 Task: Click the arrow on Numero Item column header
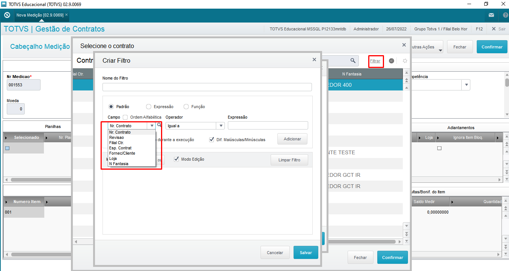click(6, 202)
